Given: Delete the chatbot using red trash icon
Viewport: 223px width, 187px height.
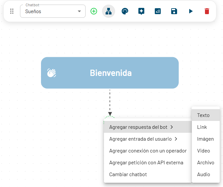Looking at the screenshot, I should pos(207,11).
